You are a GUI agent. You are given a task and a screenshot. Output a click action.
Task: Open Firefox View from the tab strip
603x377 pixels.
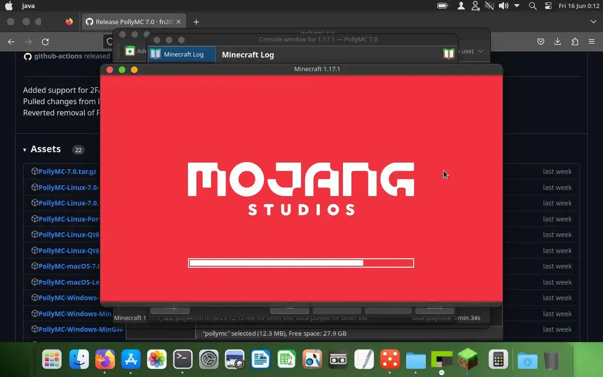pos(69,22)
